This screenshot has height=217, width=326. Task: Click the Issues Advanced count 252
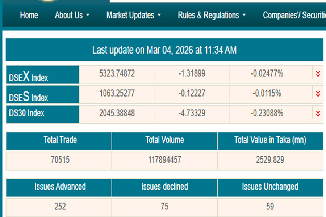coord(60,207)
